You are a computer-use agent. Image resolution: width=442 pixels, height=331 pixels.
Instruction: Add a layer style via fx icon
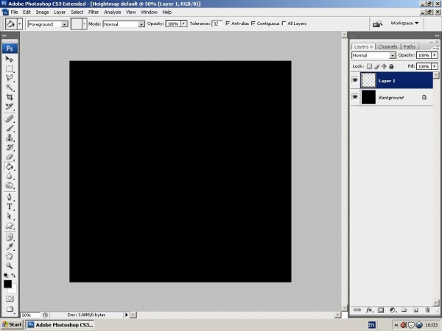pos(369,310)
